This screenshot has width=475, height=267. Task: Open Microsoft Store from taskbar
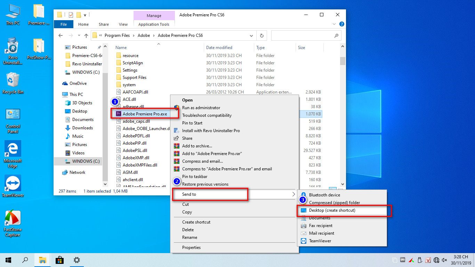(59, 260)
